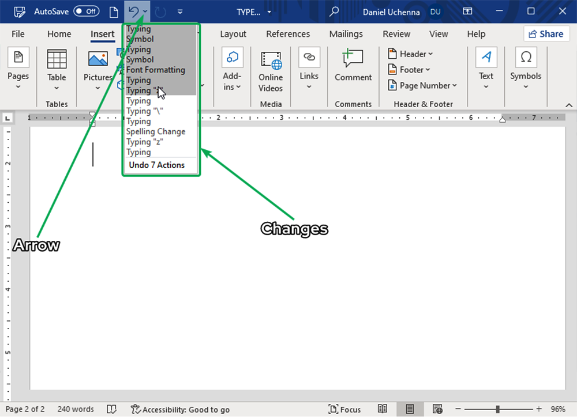Insert a new Comment
Viewport: 577px width, 420px height.
[x=353, y=66]
